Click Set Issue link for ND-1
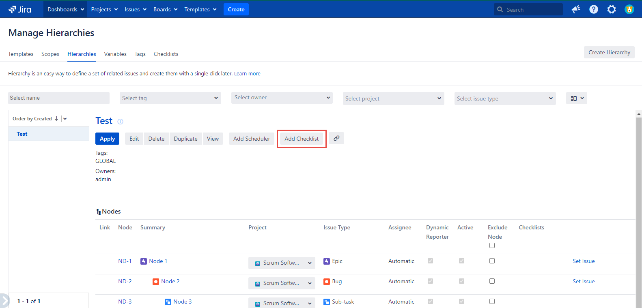The height and width of the screenshot is (308, 642). click(583, 261)
